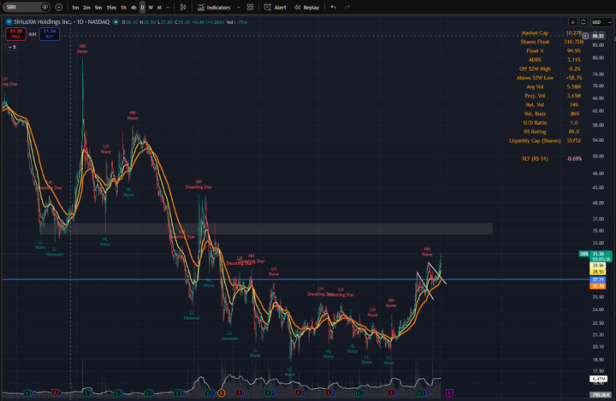616x401 pixels.
Task: Click the plus icon at price 88.82
Action: (585, 36)
